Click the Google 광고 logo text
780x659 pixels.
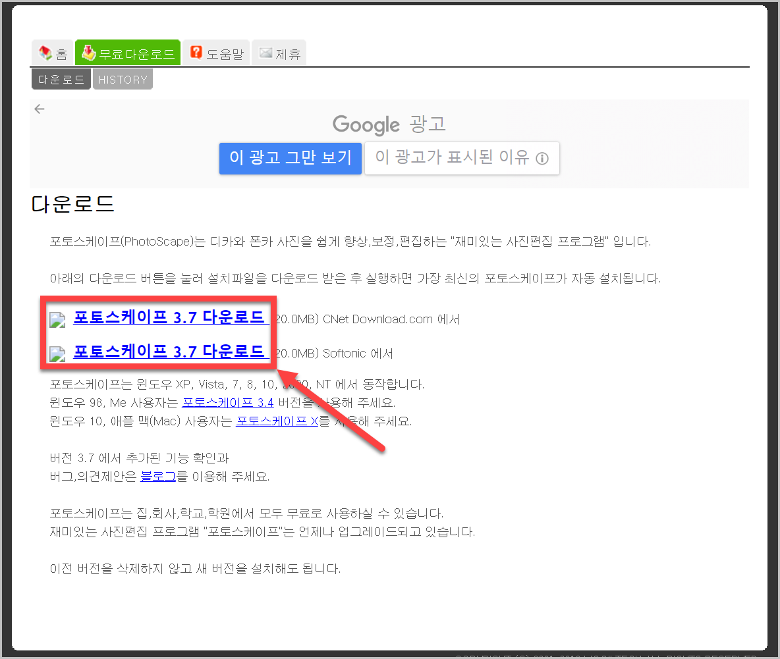coord(389,124)
